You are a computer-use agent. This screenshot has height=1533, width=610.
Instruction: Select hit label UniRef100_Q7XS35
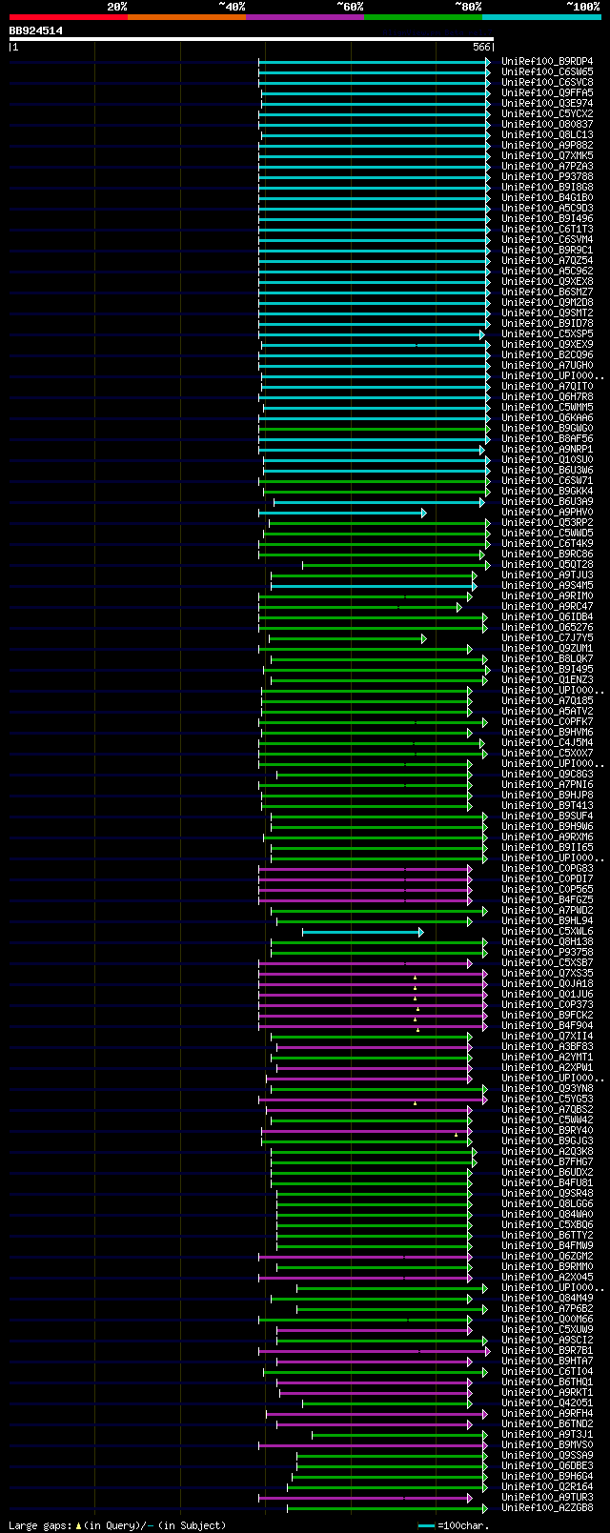[547, 973]
